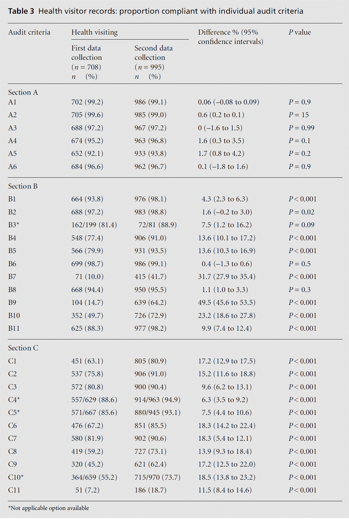This screenshot has width=349, height=519.
Task: Click the 'Audit criteria' column header
Action: point(29,32)
